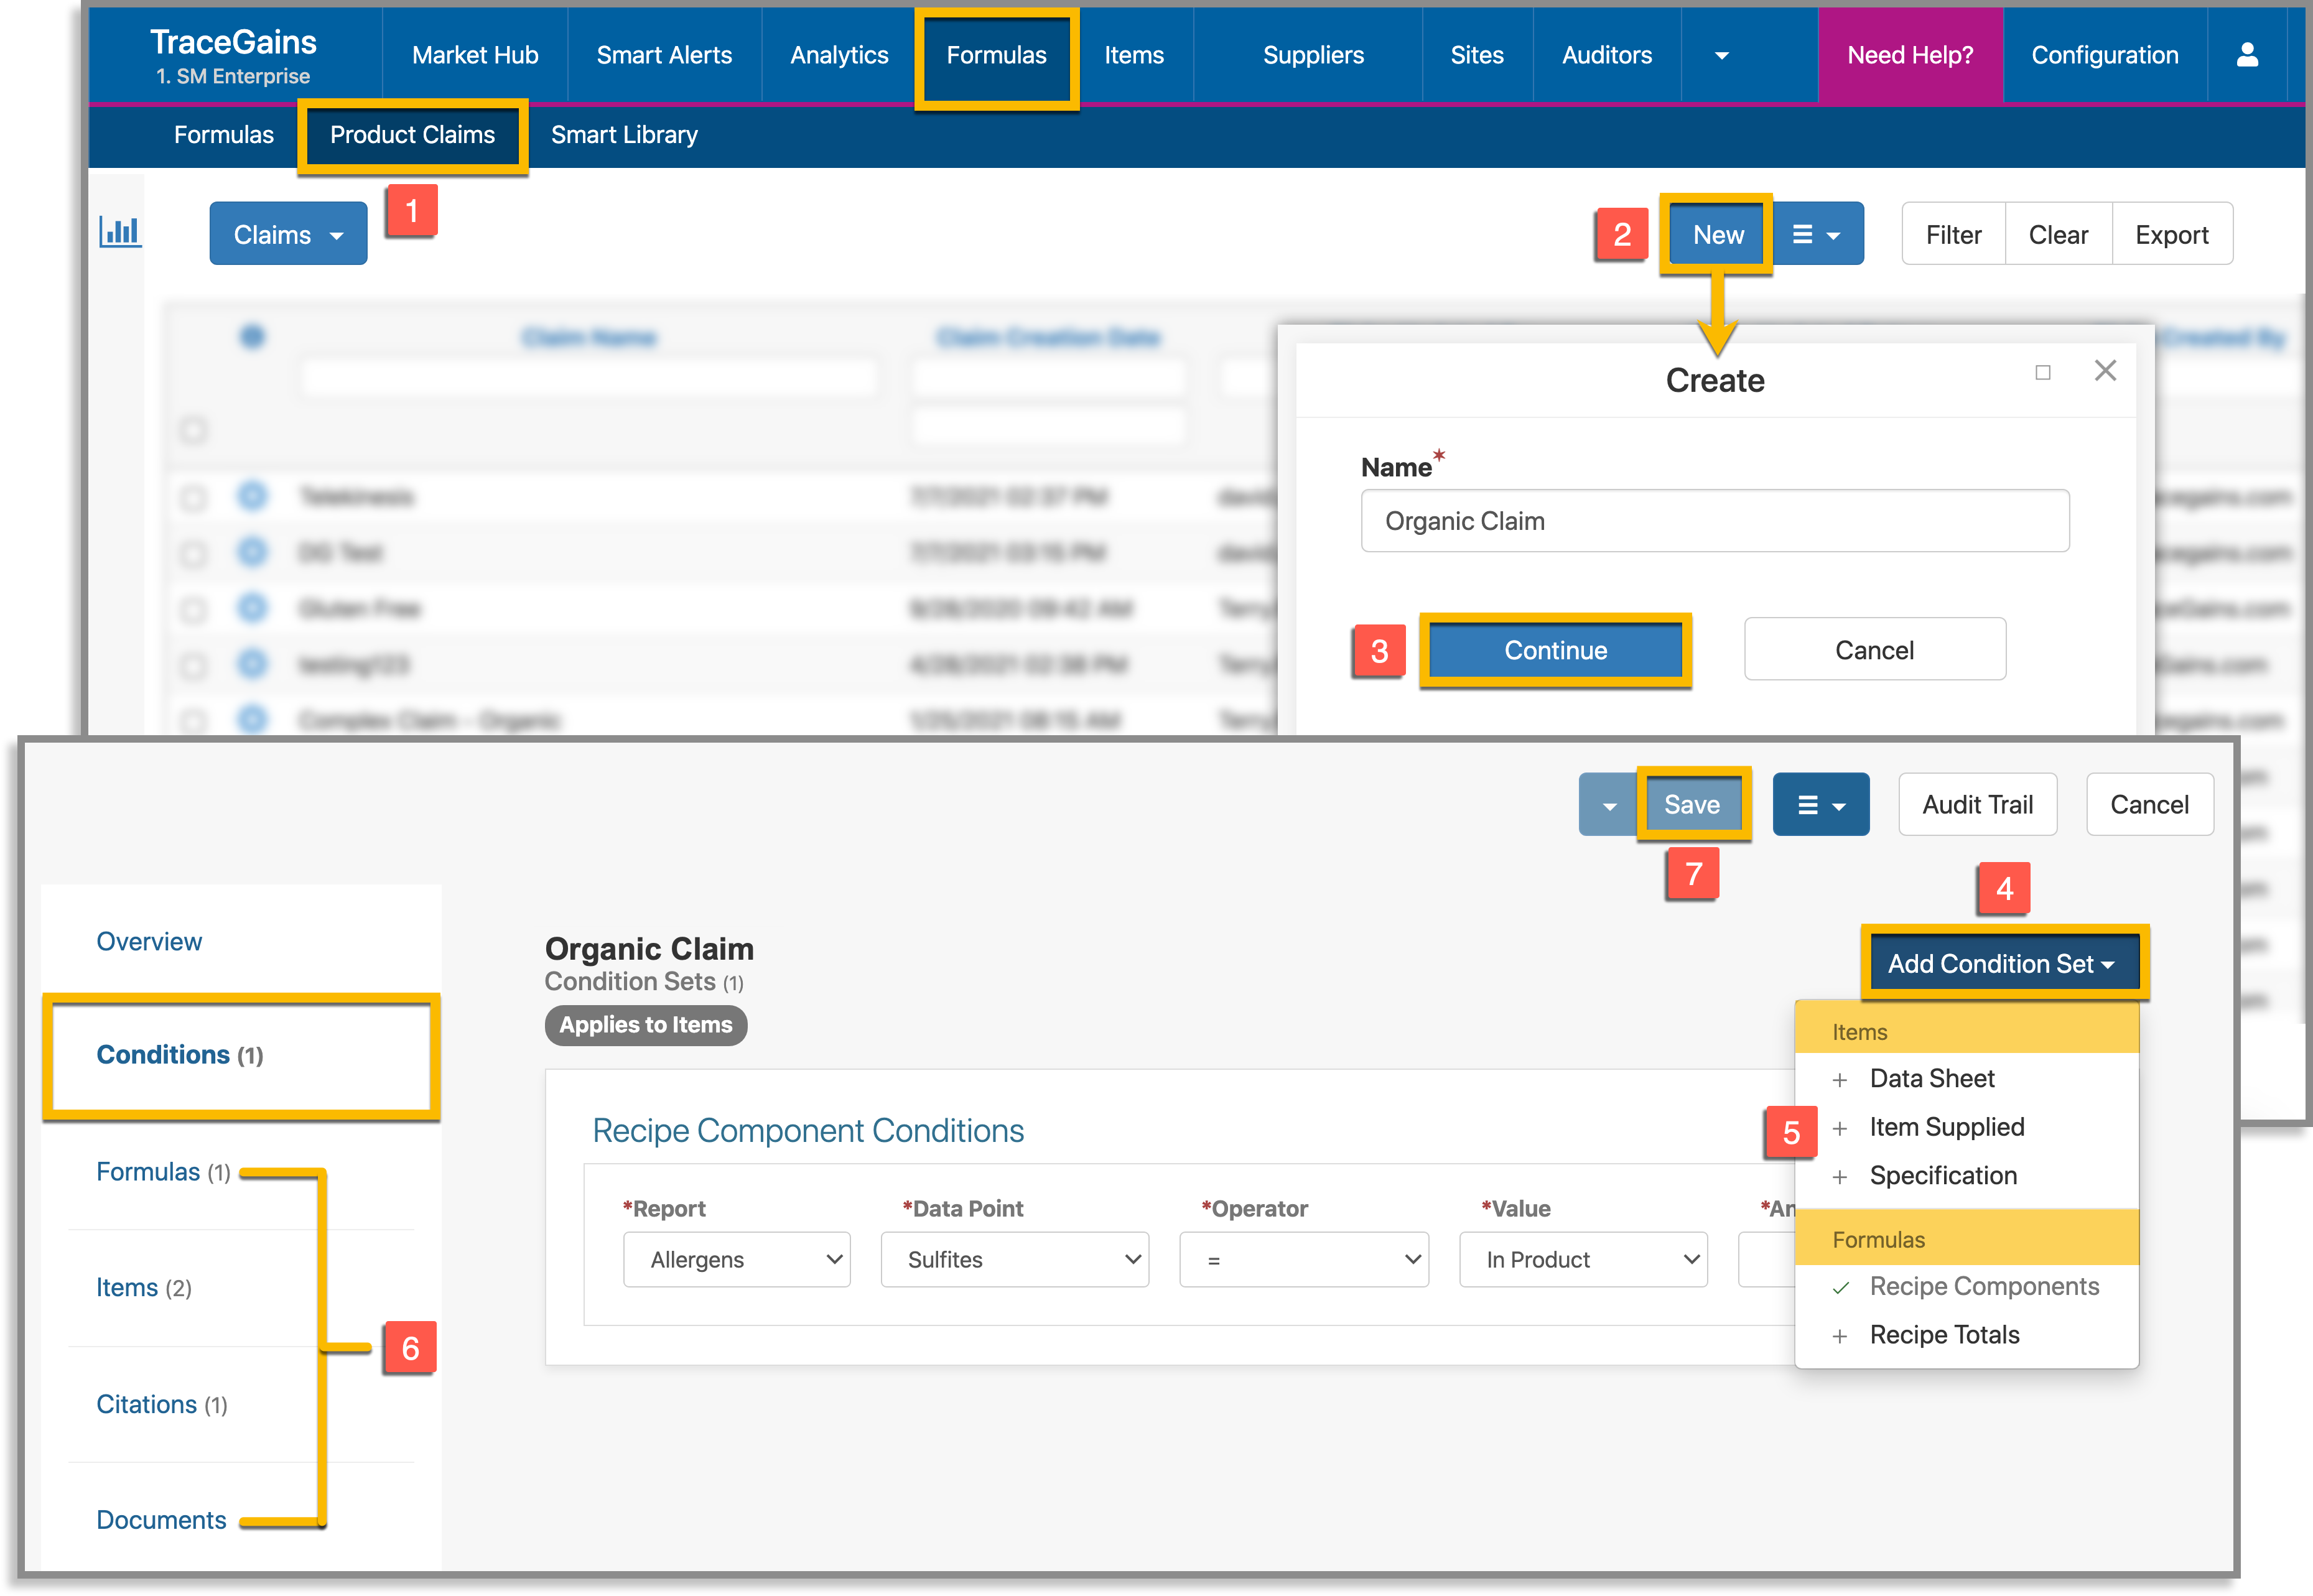Sort by the Claim Name column header

(589, 338)
